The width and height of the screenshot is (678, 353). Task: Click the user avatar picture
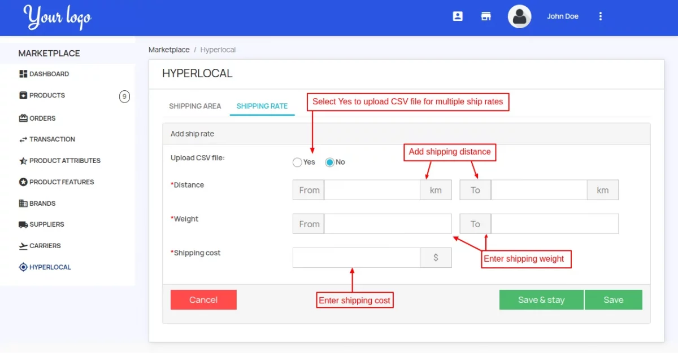[519, 16]
